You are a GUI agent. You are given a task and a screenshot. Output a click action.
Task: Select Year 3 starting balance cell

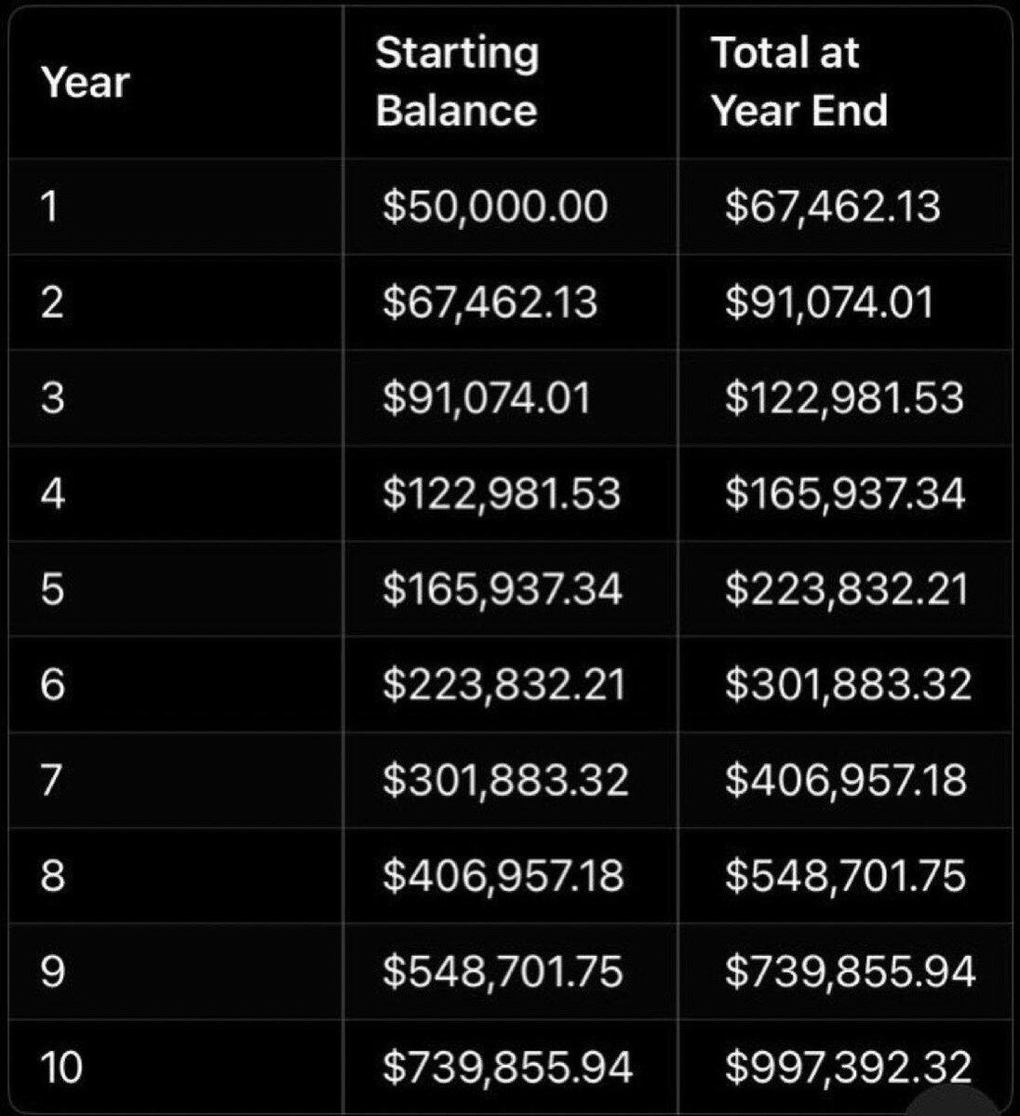[487, 398]
